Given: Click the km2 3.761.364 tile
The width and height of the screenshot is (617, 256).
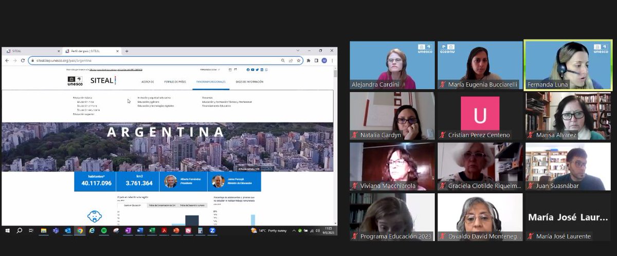Looking at the screenshot, I should [x=139, y=181].
